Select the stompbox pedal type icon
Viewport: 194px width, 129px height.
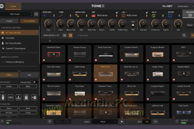coord(3,98)
